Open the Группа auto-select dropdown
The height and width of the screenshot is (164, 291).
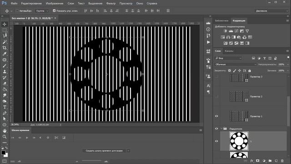point(42,11)
